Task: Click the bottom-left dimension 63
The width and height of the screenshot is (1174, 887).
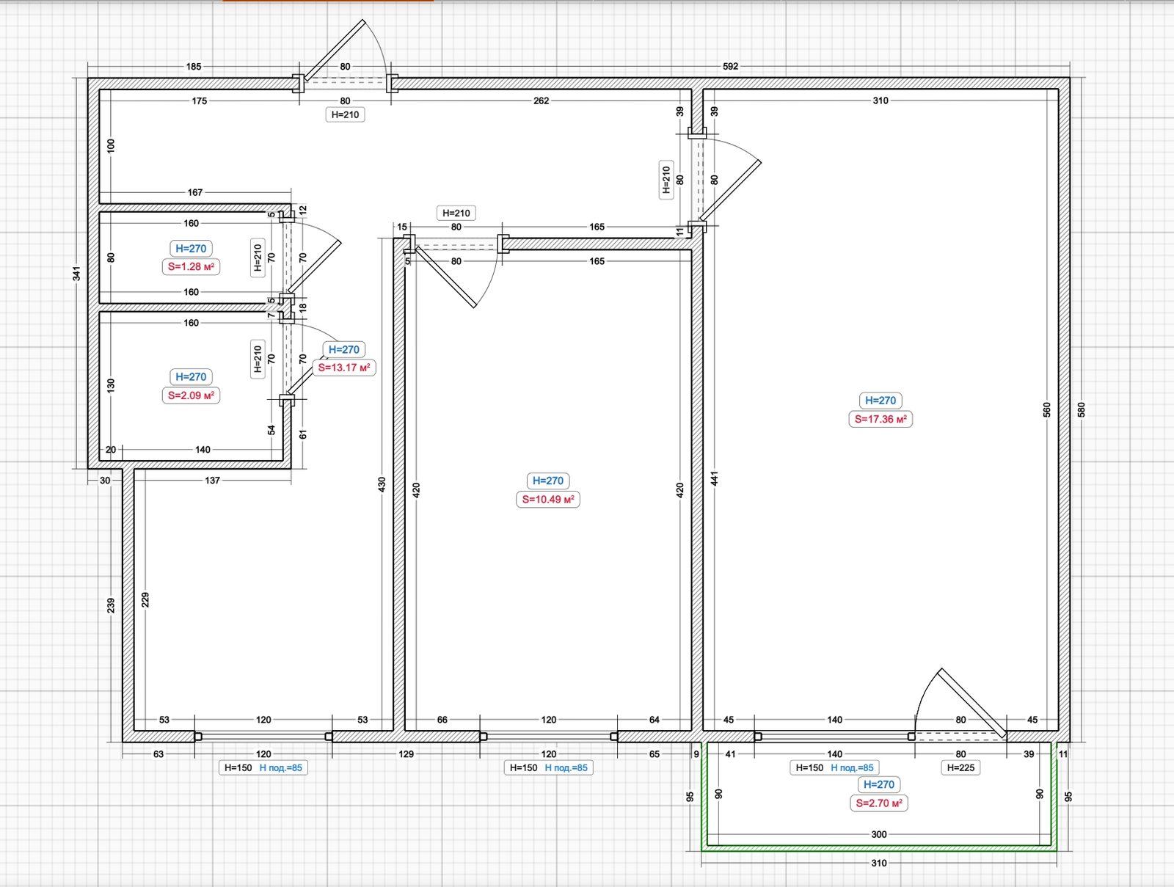Action: click(x=158, y=753)
